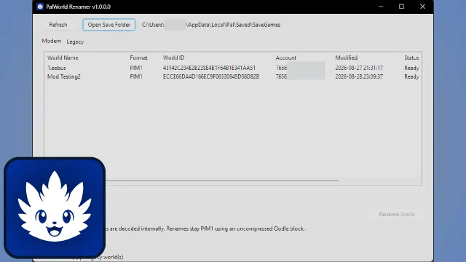This screenshot has height=262, width=466.
Task: Click PIM1 format cell in Mod Testing2 row
Action: [136, 76]
